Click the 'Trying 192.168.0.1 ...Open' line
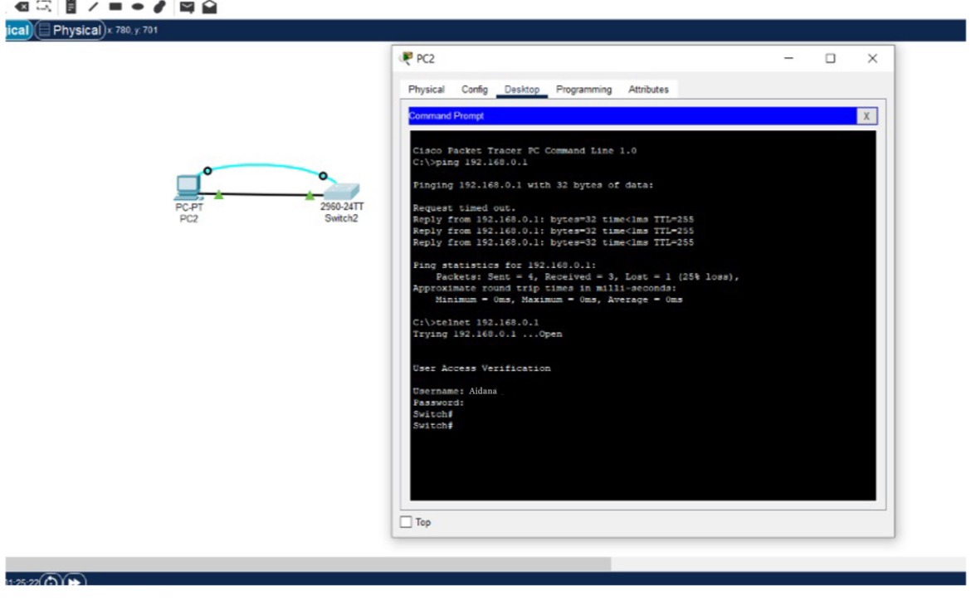The height and width of the screenshot is (610, 971). (487, 334)
